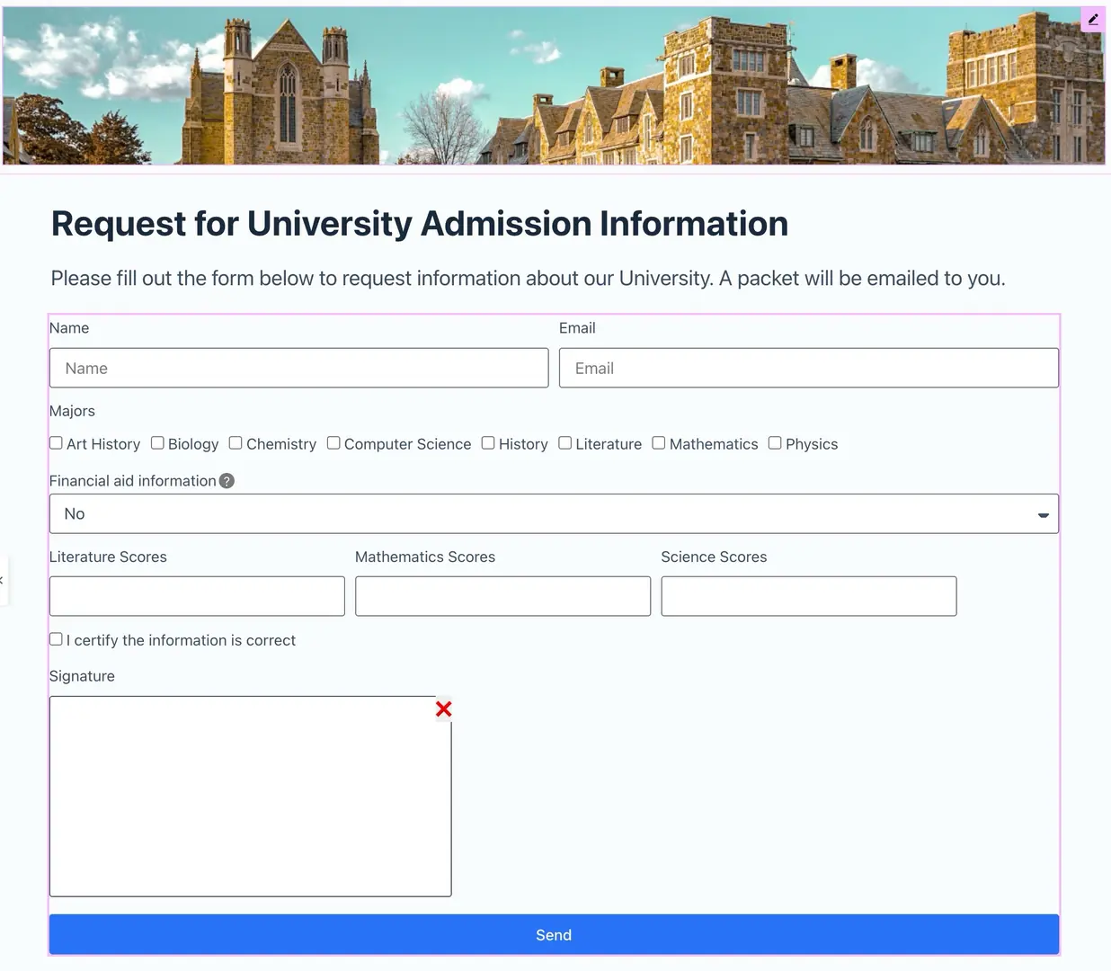Select the Mathematics major checkbox
This screenshot has height=971, width=1111.
pyautogui.click(x=659, y=442)
